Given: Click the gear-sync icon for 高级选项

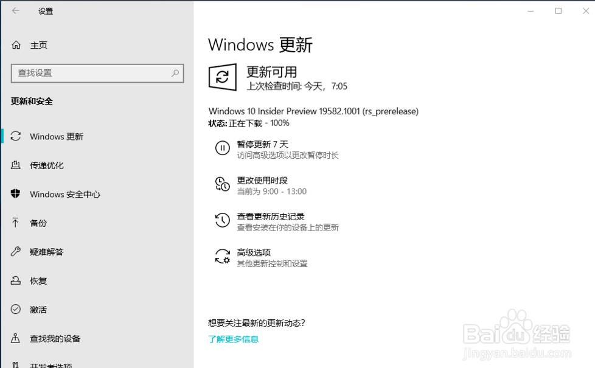Looking at the screenshot, I should pyautogui.click(x=223, y=256).
